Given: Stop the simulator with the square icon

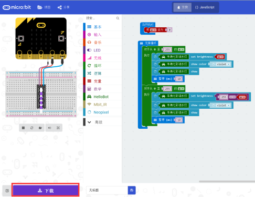Looking at the screenshot, I should (23, 128).
